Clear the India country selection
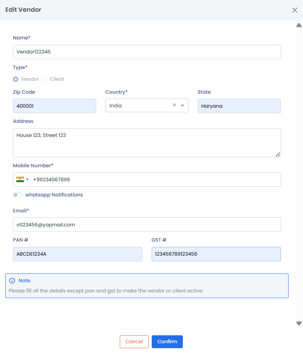This screenshot has height=355, width=303. click(175, 105)
